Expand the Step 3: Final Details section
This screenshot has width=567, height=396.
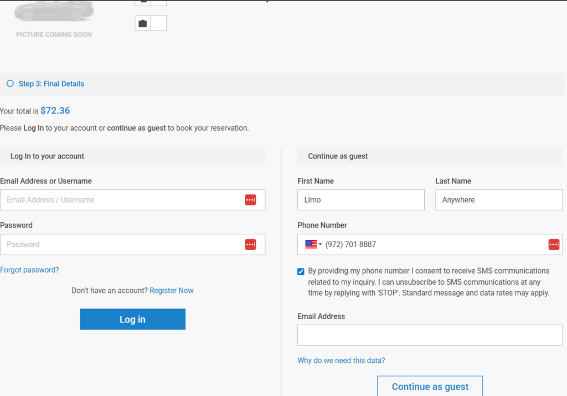point(51,84)
